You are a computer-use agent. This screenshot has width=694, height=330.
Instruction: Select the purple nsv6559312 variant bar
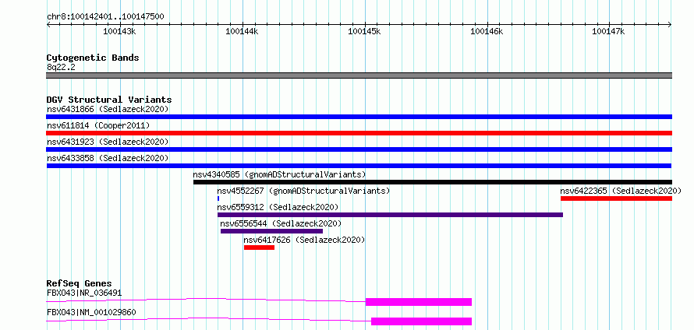pos(390,215)
